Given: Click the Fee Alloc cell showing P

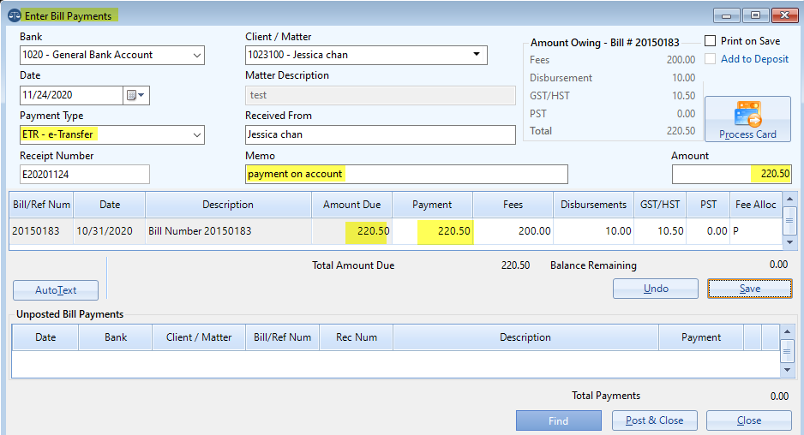Looking at the screenshot, I should tap(756, 231).
